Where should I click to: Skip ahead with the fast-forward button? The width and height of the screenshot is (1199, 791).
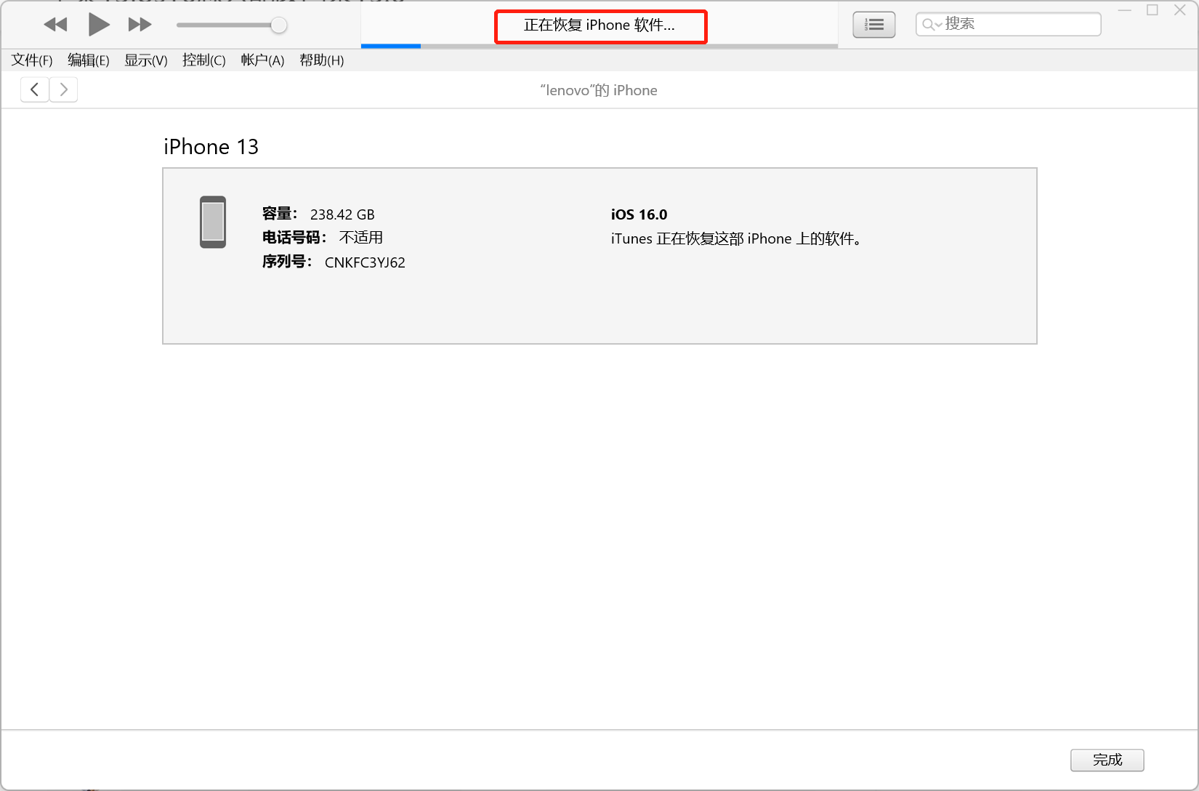(140, 25)
